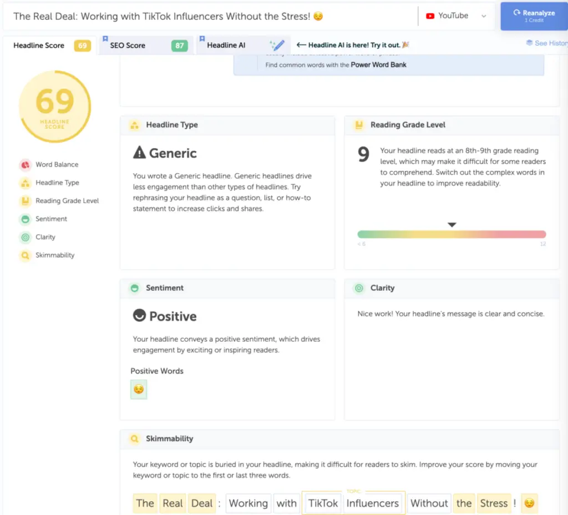Click the Word Balance pie chart icon
This screenshot has width=568, height=515.
(x=25, y=165)
